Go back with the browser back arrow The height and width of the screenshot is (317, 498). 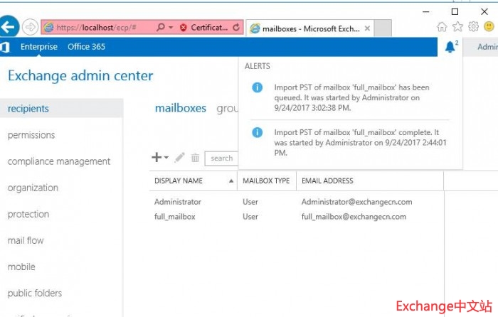[9, 27]
